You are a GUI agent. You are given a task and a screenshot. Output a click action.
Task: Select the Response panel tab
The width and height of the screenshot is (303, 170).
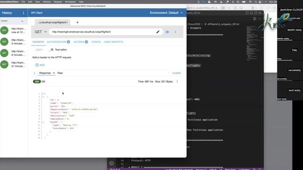click(x=45, y=73)
